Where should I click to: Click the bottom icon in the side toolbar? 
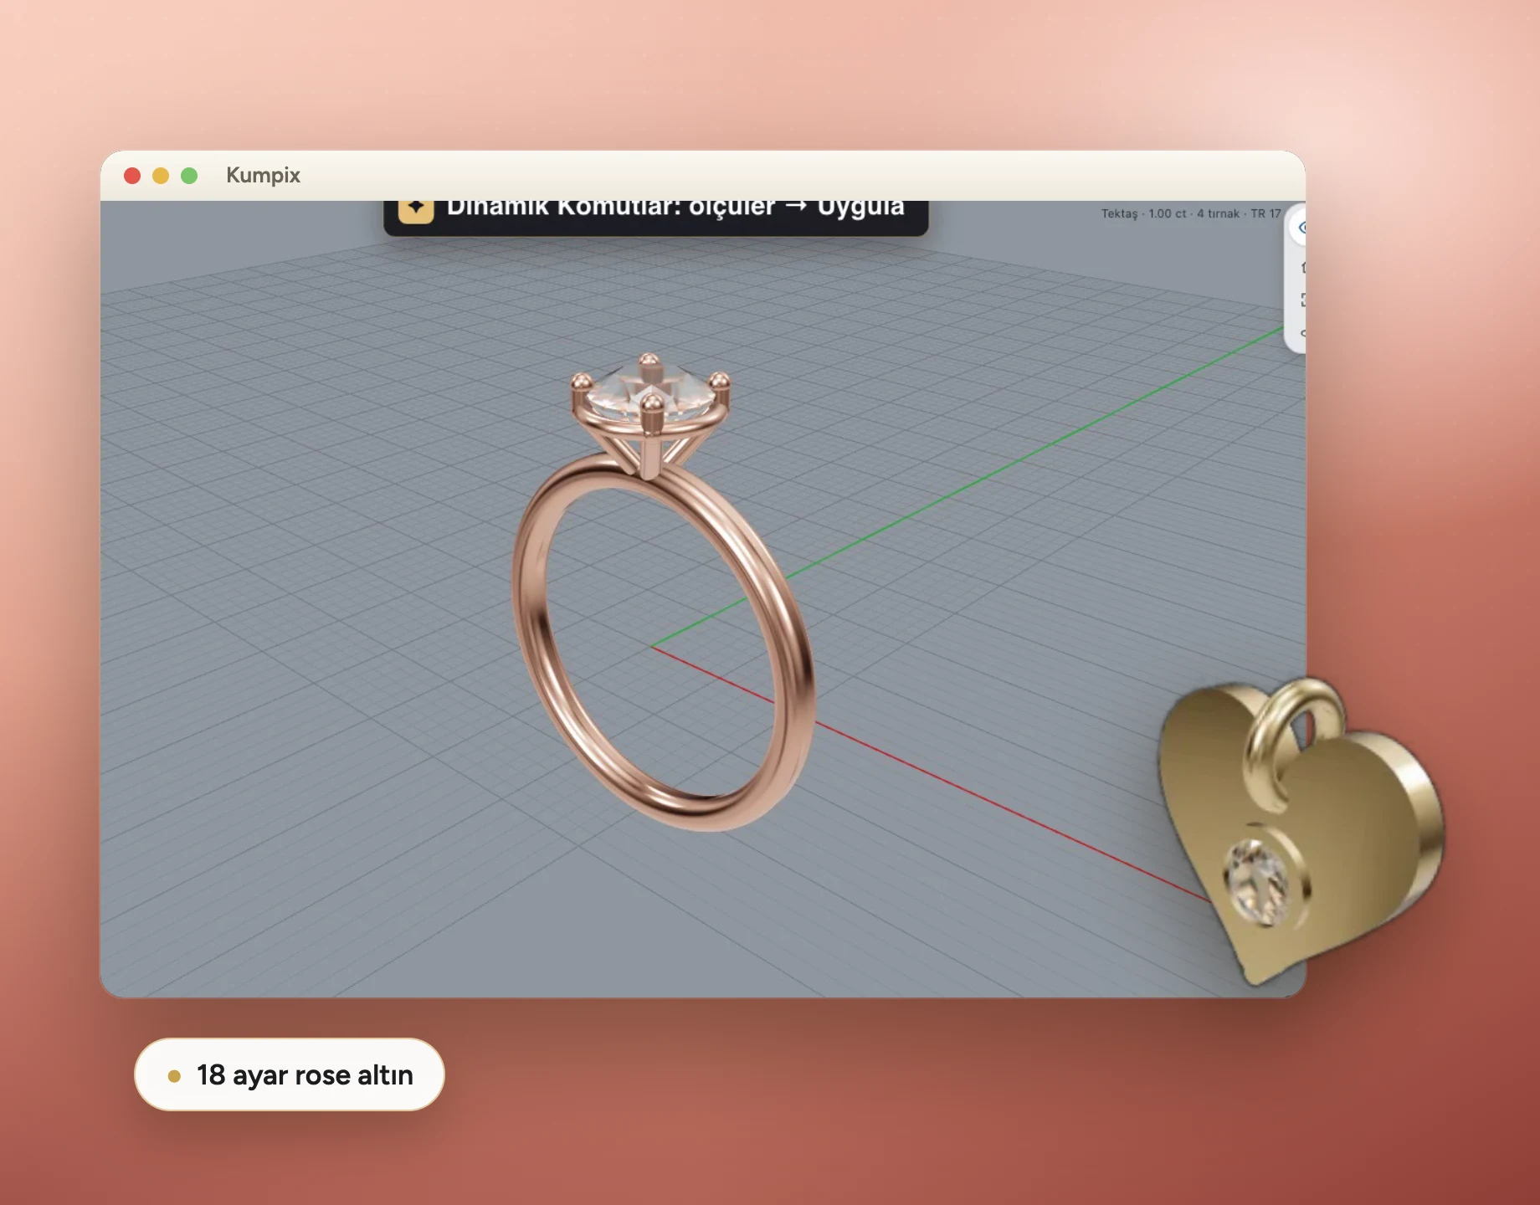[x=1303, y=333]
